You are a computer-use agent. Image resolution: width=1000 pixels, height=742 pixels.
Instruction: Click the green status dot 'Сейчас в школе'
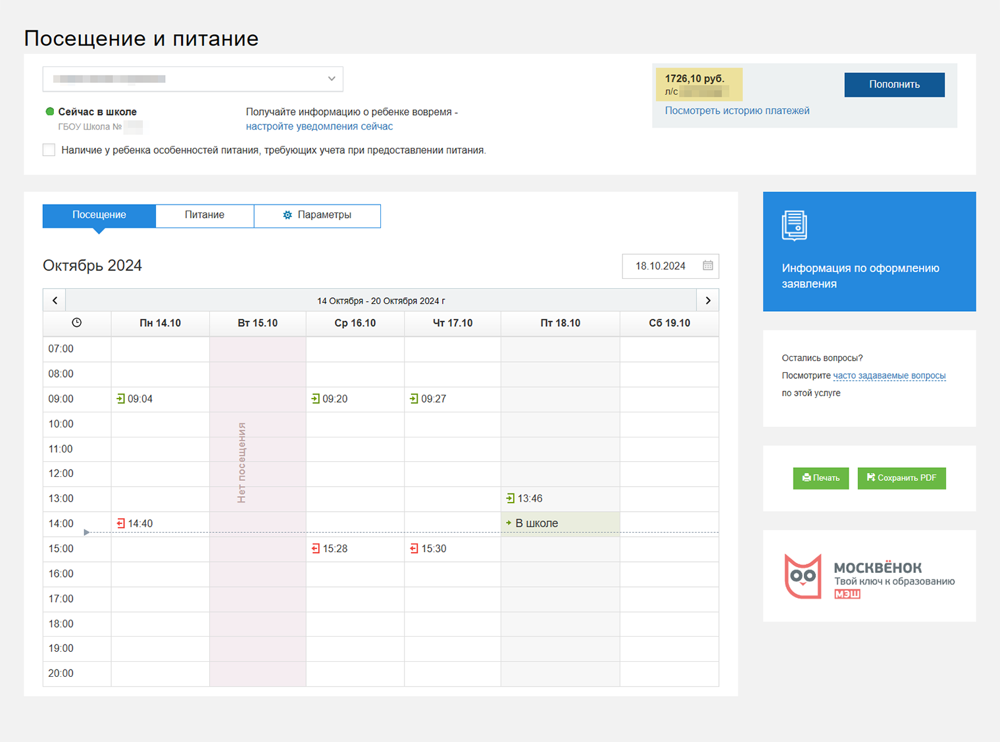(49, 112)
